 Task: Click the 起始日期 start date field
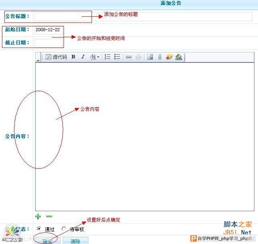tap(49, 30)
